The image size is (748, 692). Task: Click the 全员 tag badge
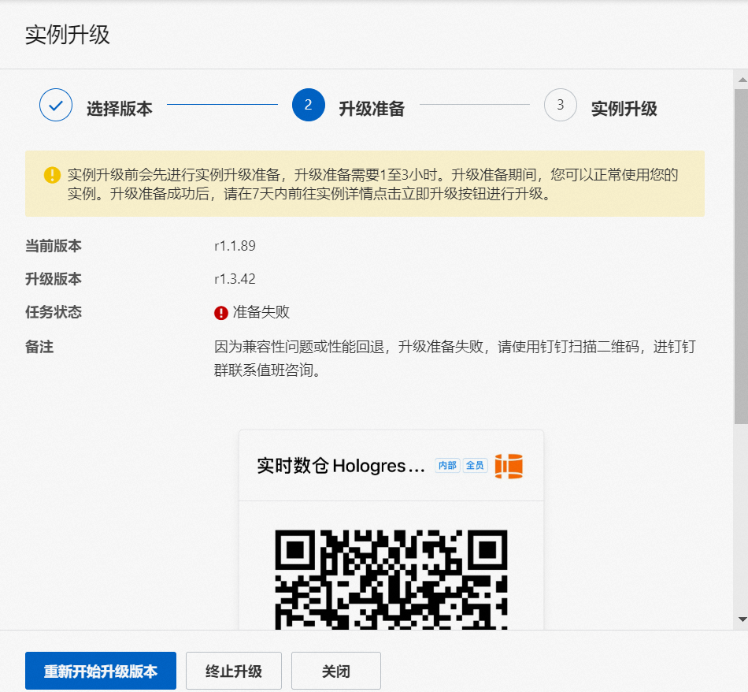point(475,465)
